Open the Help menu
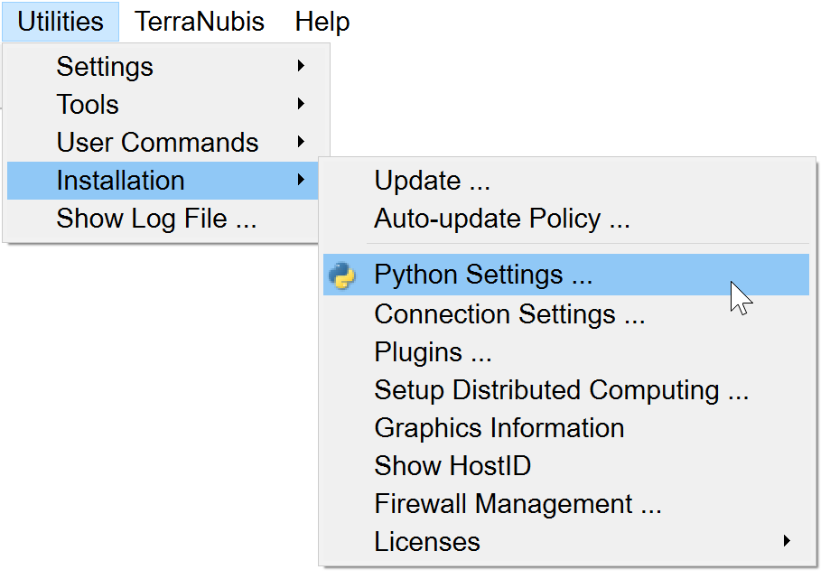830x579 pixels. (x=322, y=22)
